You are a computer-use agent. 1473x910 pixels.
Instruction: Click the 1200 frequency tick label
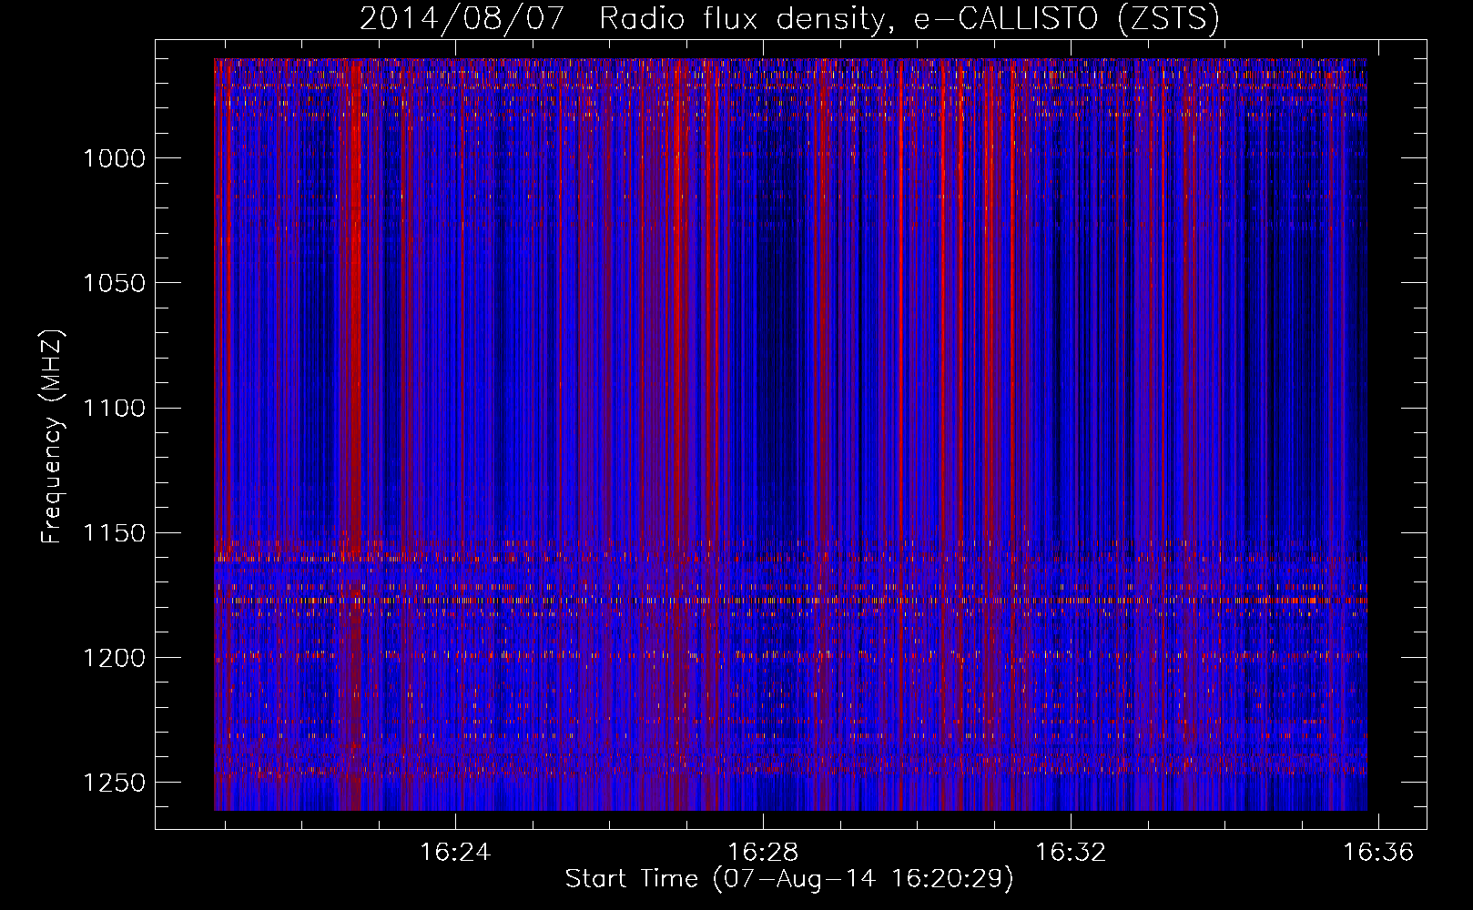click(x=114, y=658)
